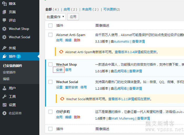Open 安装插件 submenu item
Image resolution: width=184 pixels, height=135 pixels.
(x=9, y=72)
